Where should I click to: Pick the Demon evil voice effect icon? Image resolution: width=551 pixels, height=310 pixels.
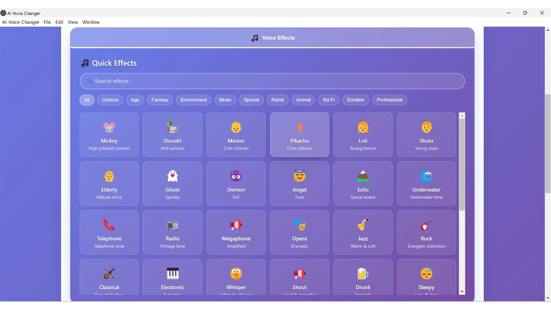pos(236,176)
